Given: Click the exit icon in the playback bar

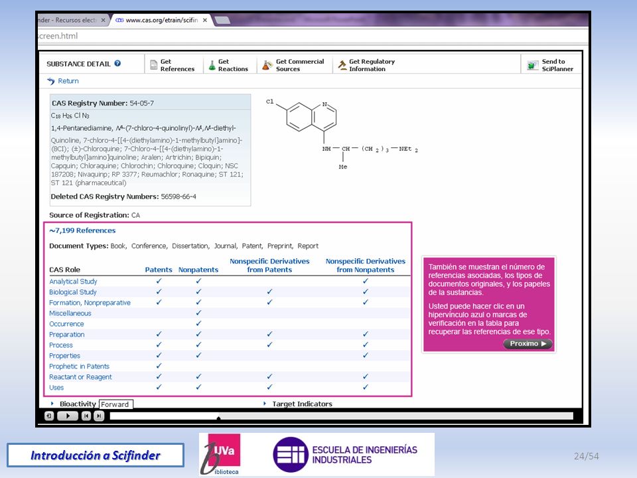Looking at the screenshot, I should point(49,416).
